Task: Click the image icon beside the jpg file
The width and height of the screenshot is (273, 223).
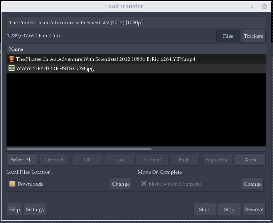Action: (12, 68)
